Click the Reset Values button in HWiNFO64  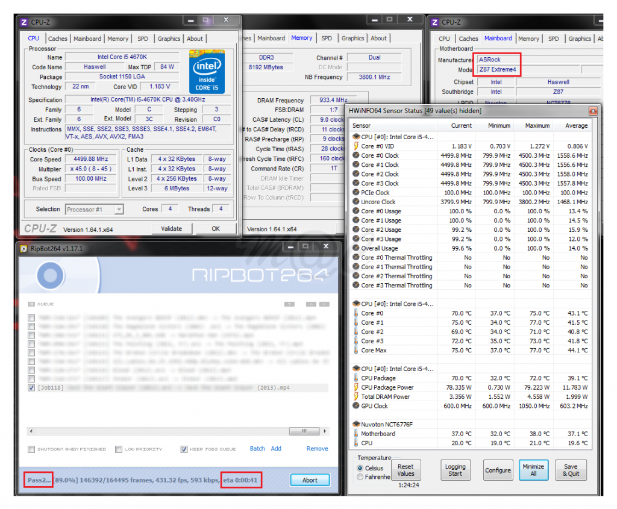(406, 470)
